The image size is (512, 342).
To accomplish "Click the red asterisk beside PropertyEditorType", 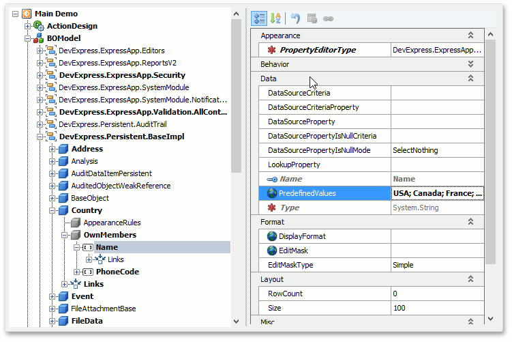I will 271,50.
